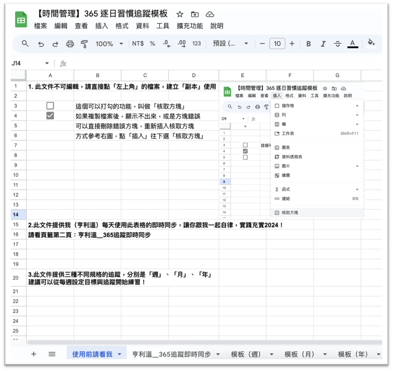Switch to the 模板（週） sheet tab
393x371 pixels.
pyautogui.click(x=246, y=354)
